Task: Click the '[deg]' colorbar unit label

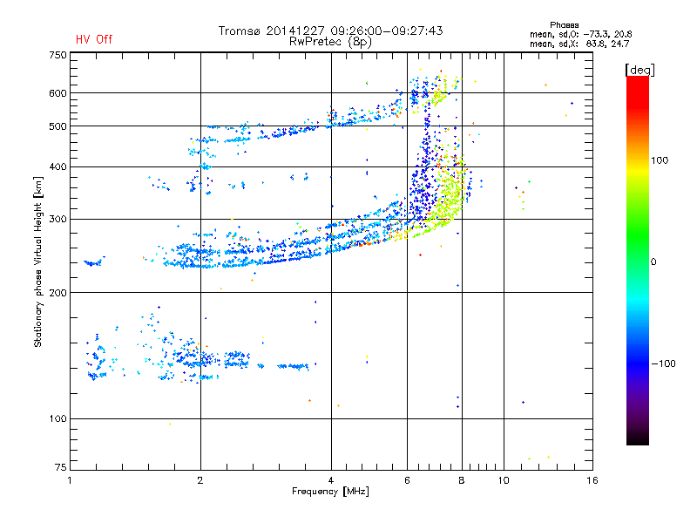Action: 639,71
